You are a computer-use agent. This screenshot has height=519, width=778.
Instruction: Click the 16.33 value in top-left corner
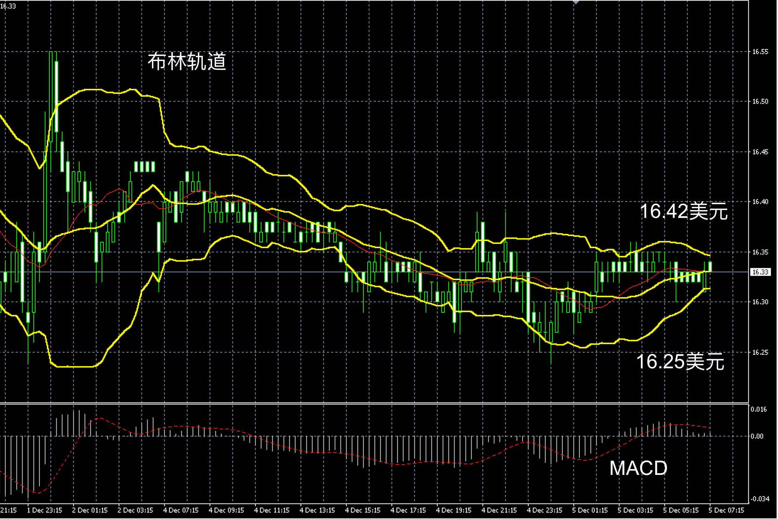coord(9,6)
